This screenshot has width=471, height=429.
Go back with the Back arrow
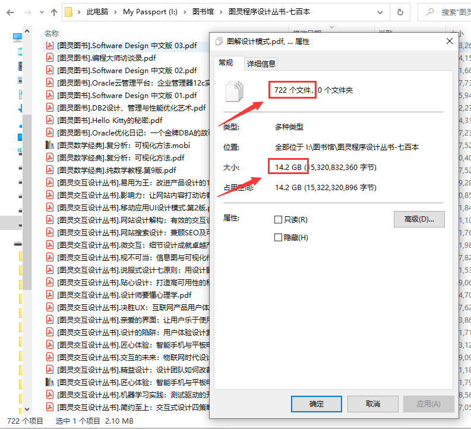(10, 12)
